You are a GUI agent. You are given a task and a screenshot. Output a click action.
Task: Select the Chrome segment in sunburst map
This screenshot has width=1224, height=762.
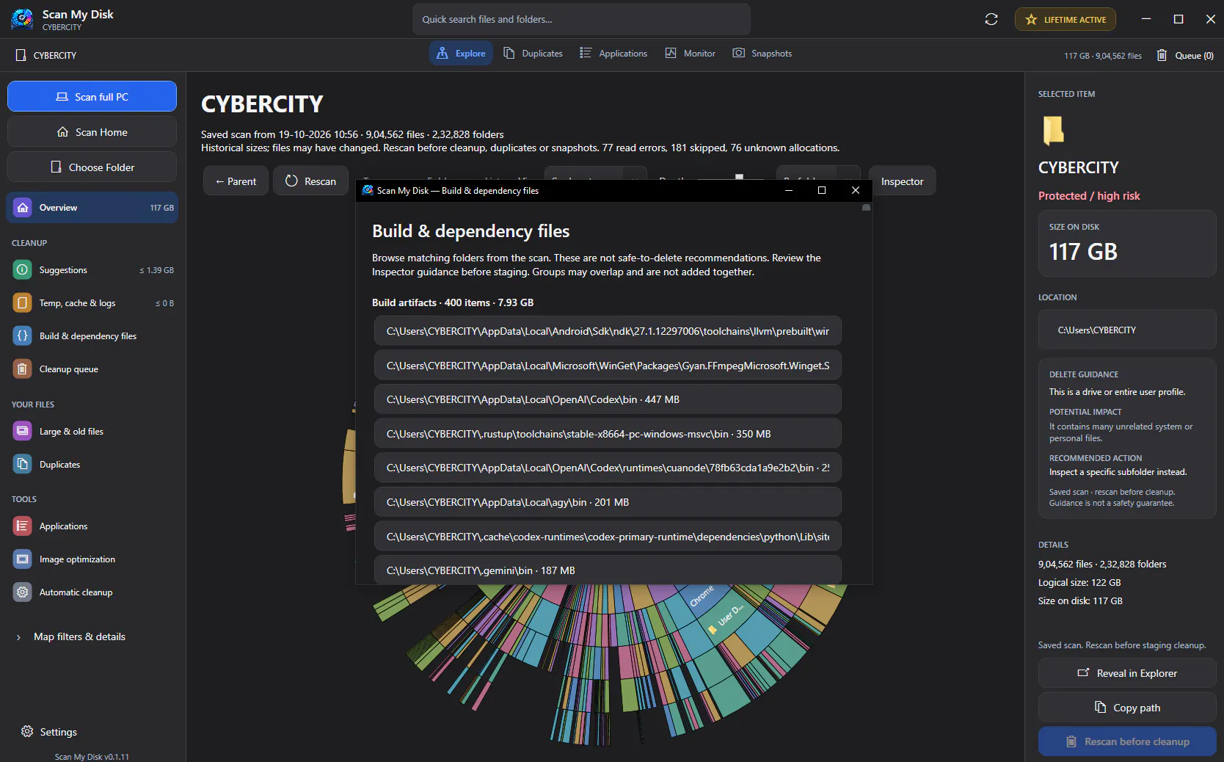click(702, 596)
